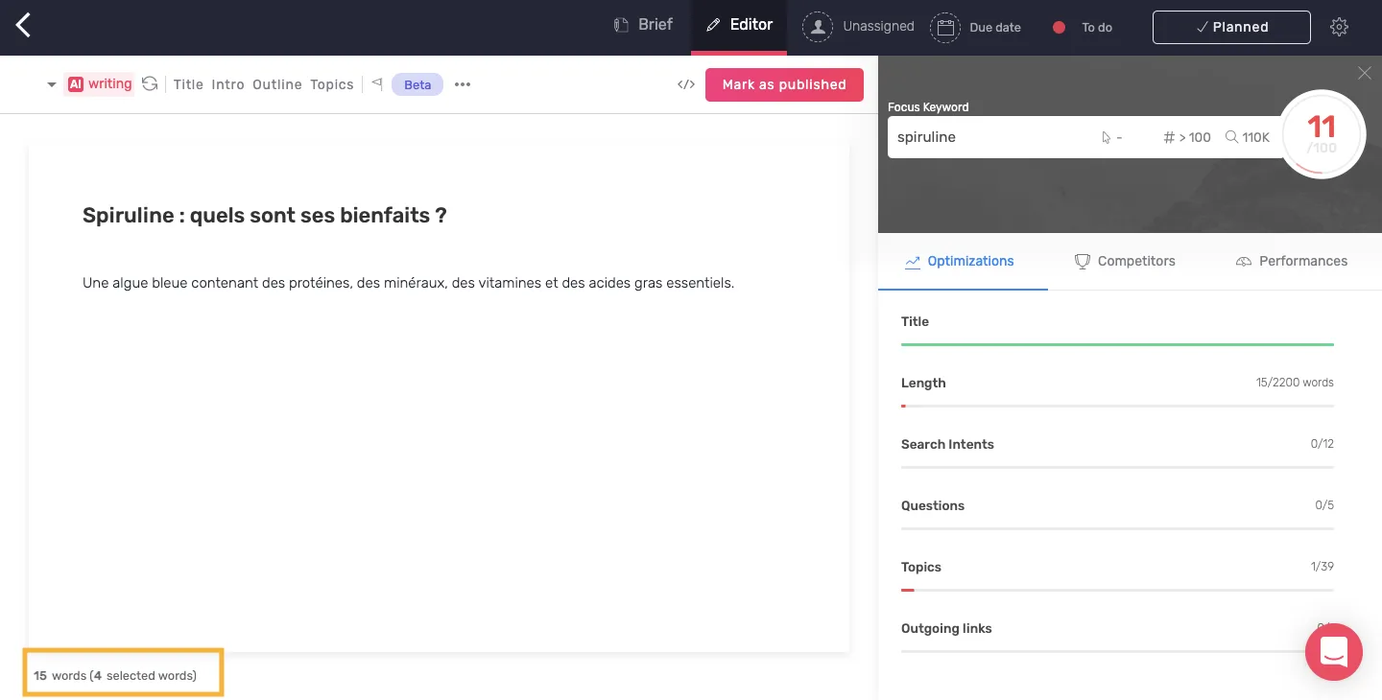Select the Editor tab

pyautogui.click(x=739, y=26)
